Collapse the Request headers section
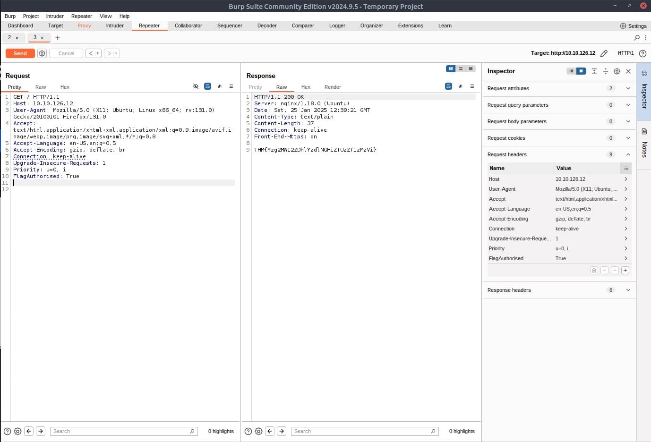Image resolution: width=651 pixels, height=442 pixels. (628, 154)
